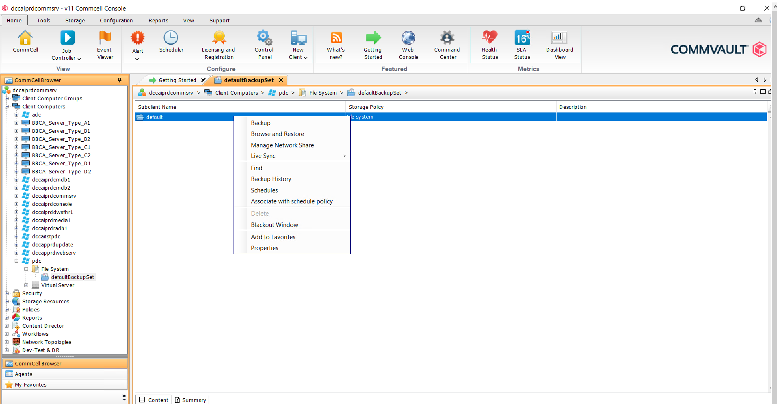Open the Scheduler clock icon

171,38
